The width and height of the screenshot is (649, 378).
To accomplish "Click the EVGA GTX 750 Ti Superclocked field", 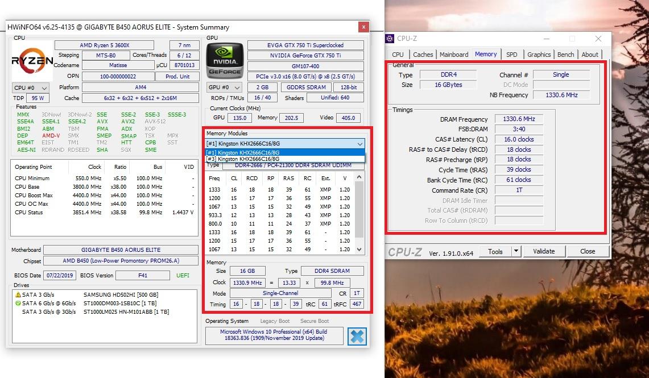I will pos(305,45).
